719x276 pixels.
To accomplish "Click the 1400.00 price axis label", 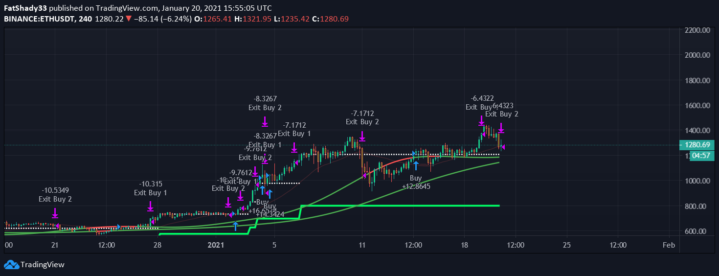I will (697, 131).
